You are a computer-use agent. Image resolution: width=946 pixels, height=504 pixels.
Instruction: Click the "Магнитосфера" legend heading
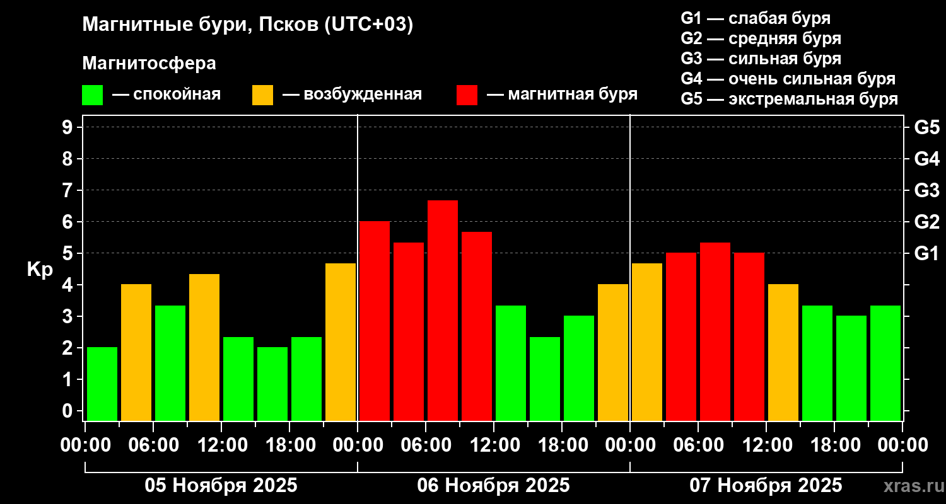(149, 64)
